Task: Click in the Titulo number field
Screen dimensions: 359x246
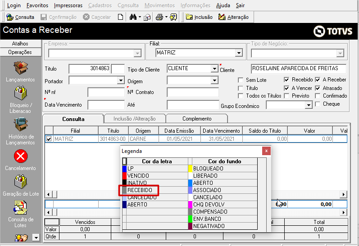Action: 90,68
